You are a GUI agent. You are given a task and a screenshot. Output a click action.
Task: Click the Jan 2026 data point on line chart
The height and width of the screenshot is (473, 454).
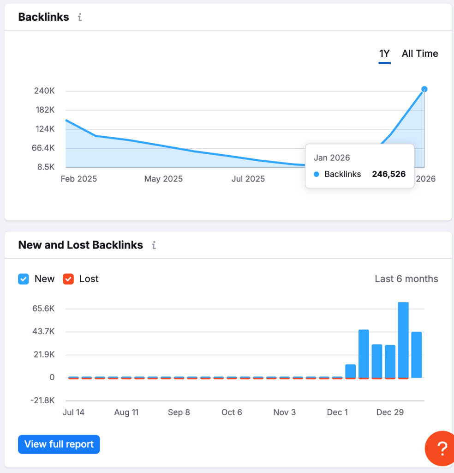click(424, 89)
